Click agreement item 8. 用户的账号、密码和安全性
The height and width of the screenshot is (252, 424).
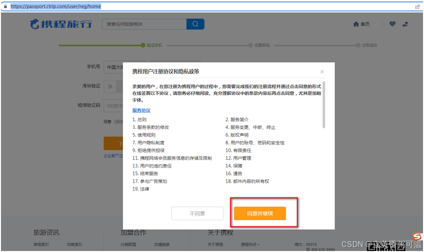point(255,143)
